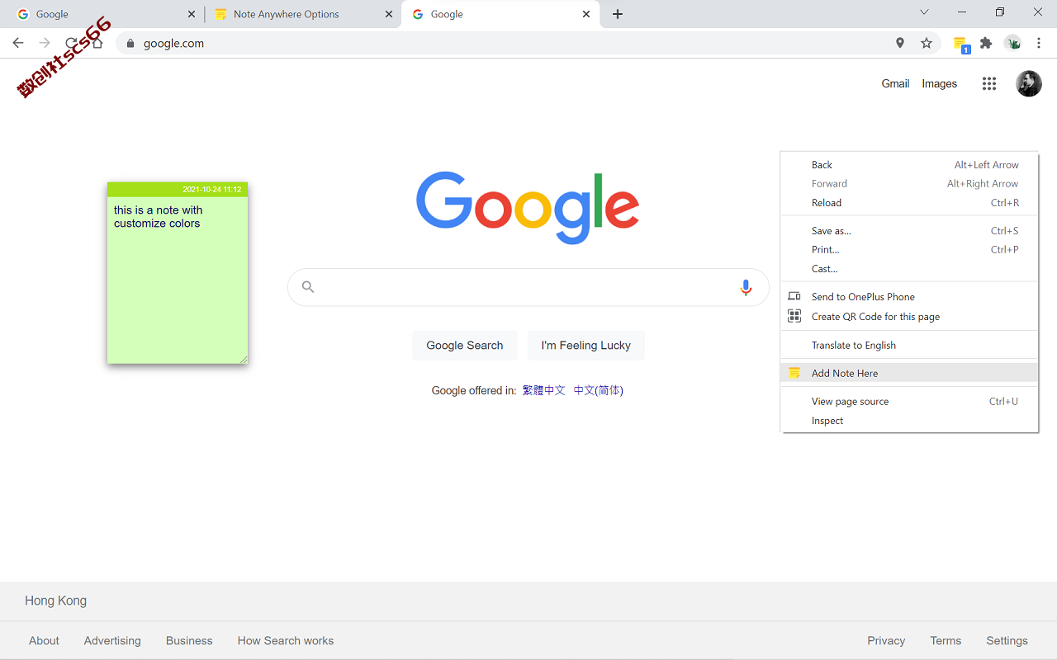Switch Google to 中文(简体)

pos(599,390)
